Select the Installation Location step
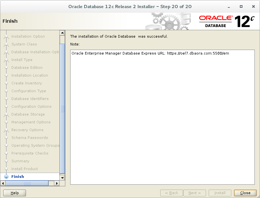The image size is (260, 198). 30,76
